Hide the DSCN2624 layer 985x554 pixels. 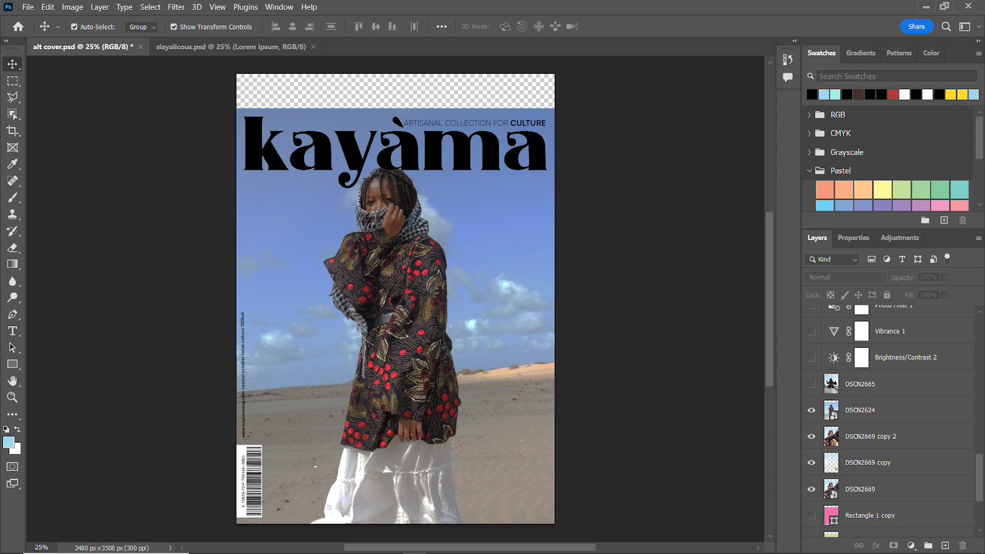[811, 410]
